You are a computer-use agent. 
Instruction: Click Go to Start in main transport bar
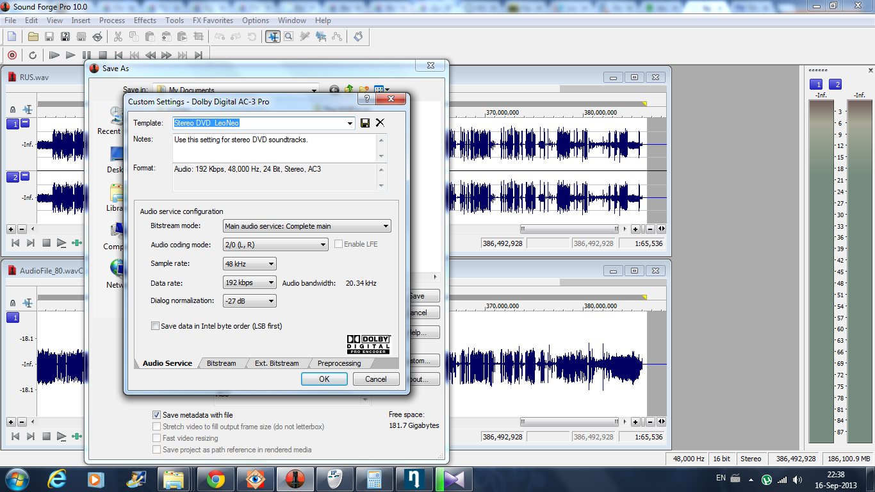[x=119, y=55]
